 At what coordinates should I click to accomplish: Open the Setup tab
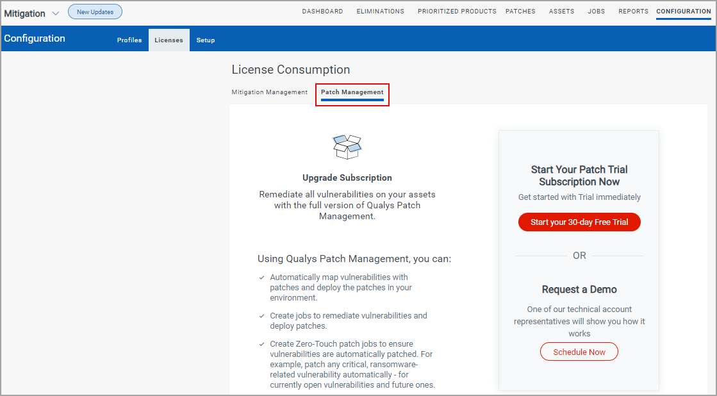click(206, 40)
